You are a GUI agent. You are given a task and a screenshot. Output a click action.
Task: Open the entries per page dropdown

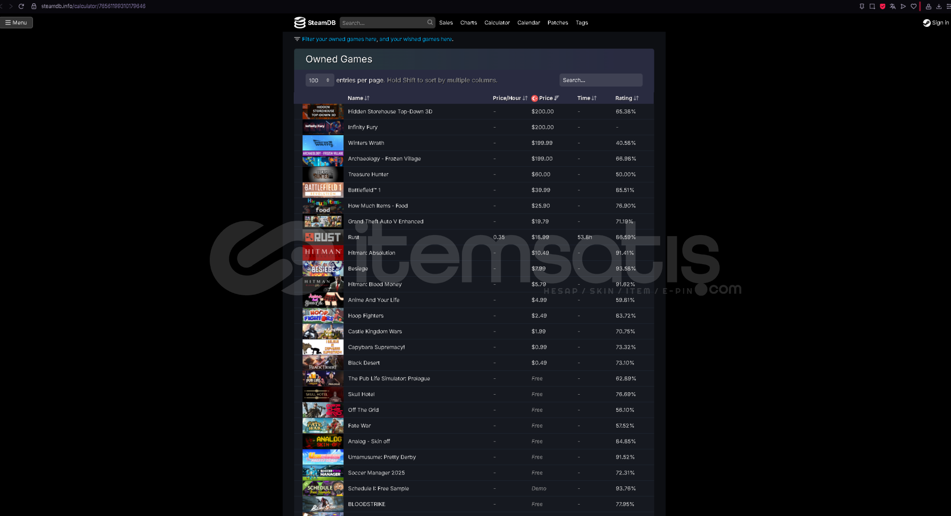[319, 80]
